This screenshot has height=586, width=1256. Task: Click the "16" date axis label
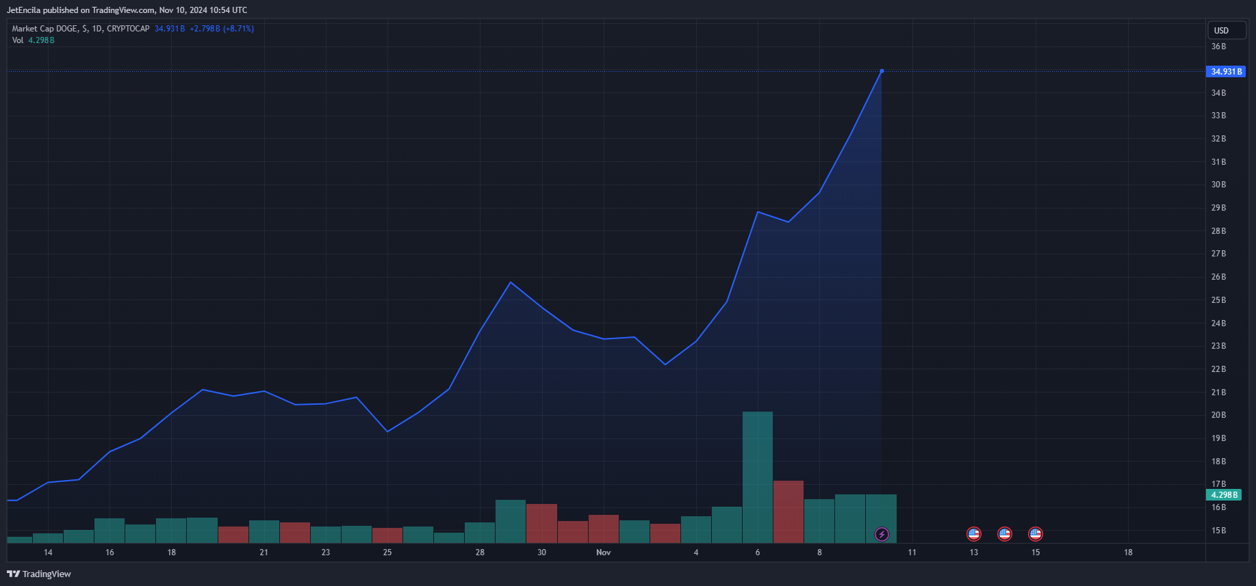pos(110,552)
